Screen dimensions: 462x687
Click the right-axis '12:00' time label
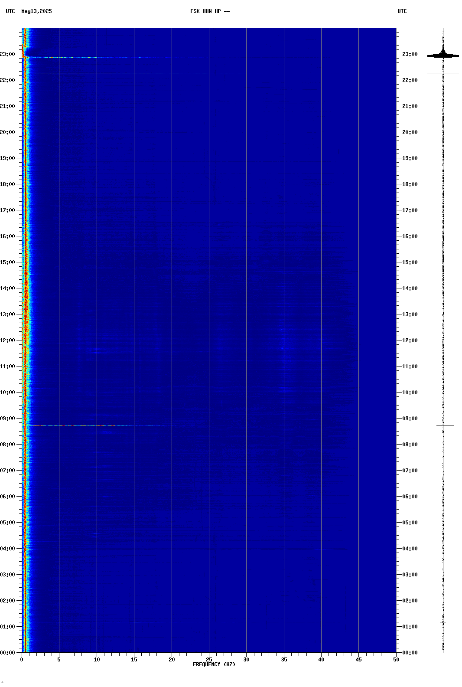pyautogui.click(x=410, y=340)
